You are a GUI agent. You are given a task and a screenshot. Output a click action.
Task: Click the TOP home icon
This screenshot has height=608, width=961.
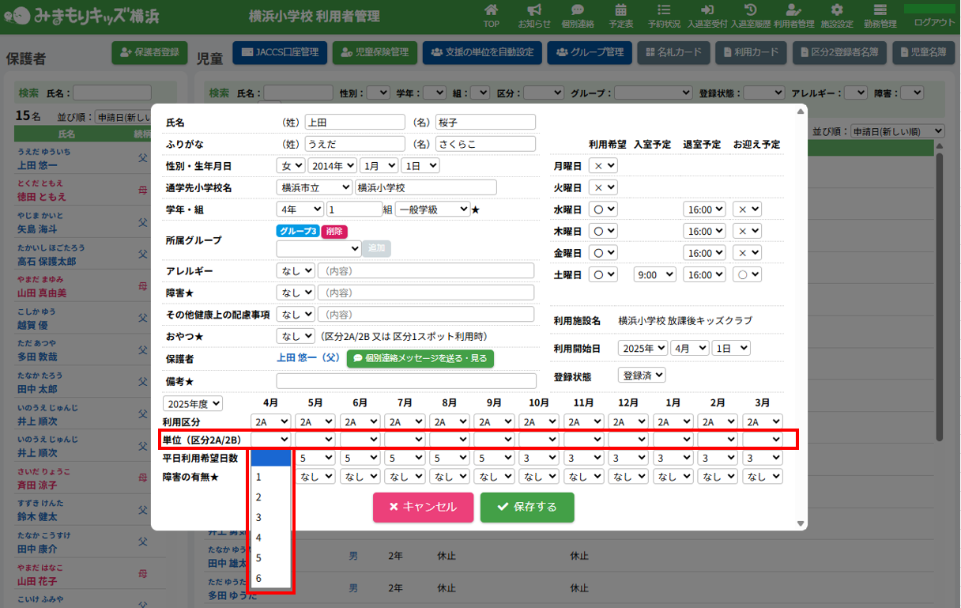click(x=491, y=10)
